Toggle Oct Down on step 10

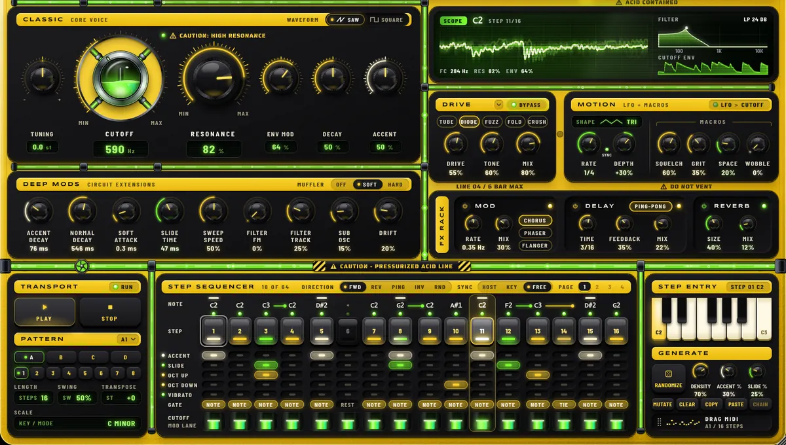(x=455, y=385)
